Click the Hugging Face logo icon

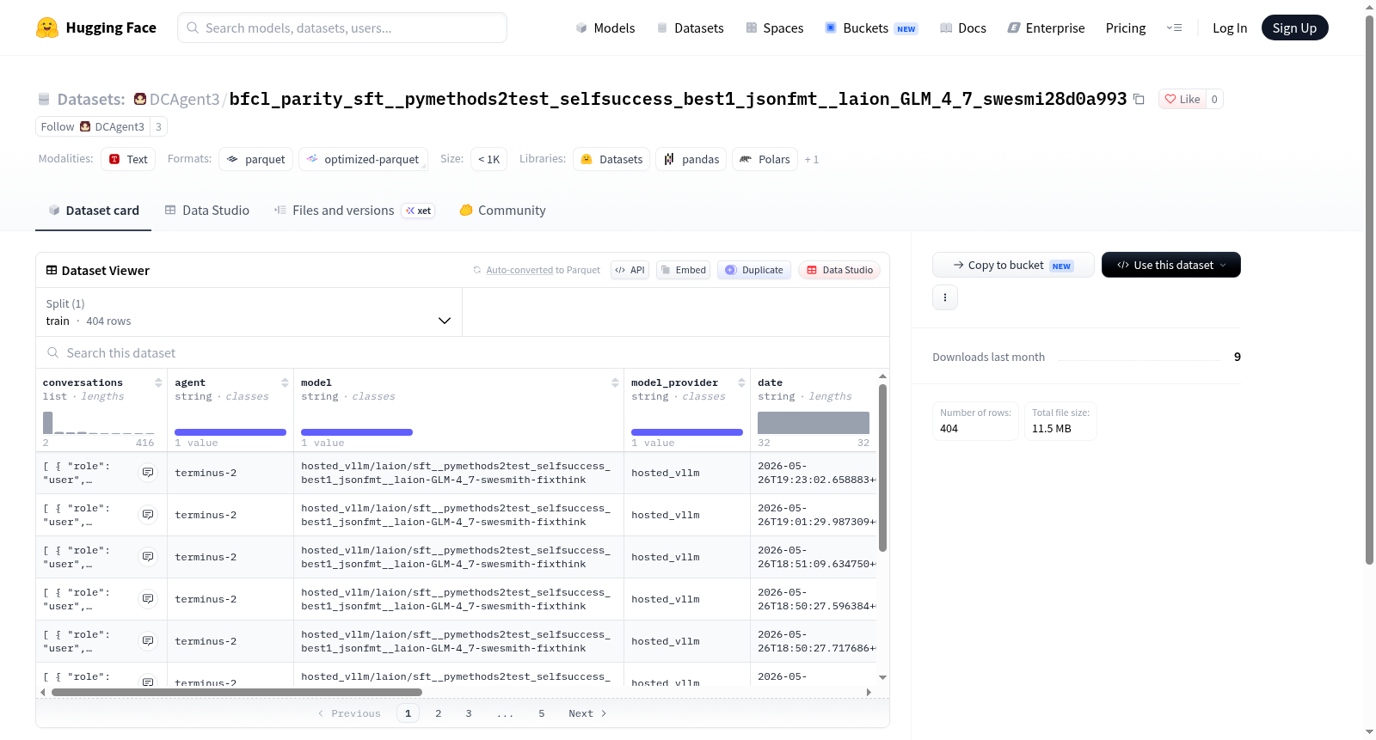coord(47,28)
